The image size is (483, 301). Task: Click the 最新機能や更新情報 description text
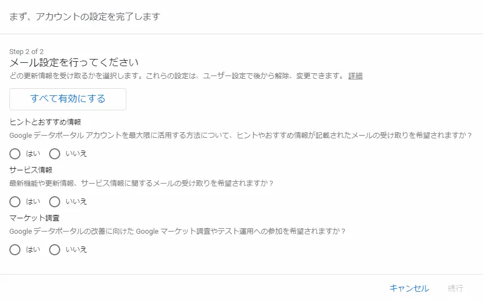(x=142, y=183)
